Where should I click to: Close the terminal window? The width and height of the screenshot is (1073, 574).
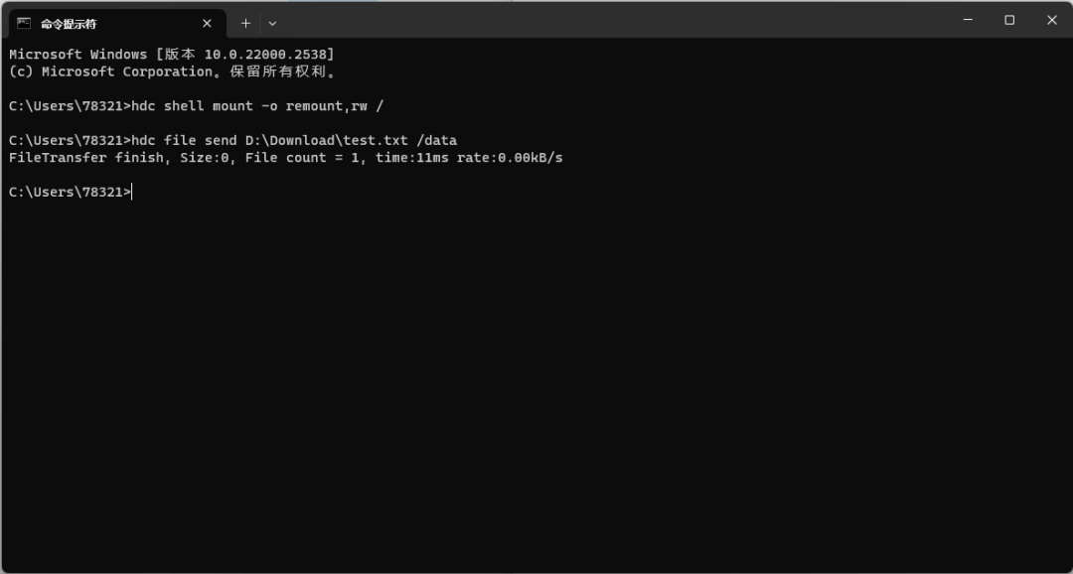[x=1052, y=20]
